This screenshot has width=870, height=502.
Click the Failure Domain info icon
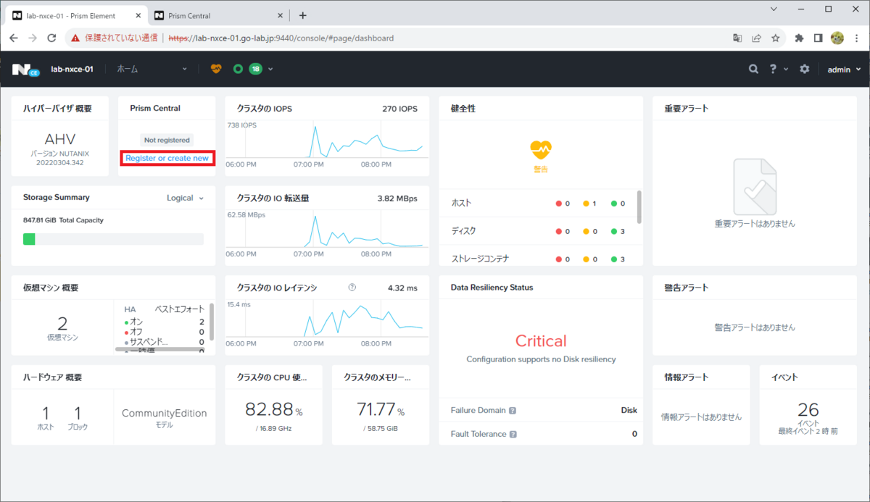513,410
